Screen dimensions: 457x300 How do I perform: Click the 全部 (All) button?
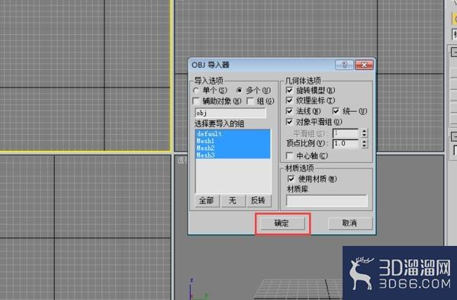click(x=207, y=200)
